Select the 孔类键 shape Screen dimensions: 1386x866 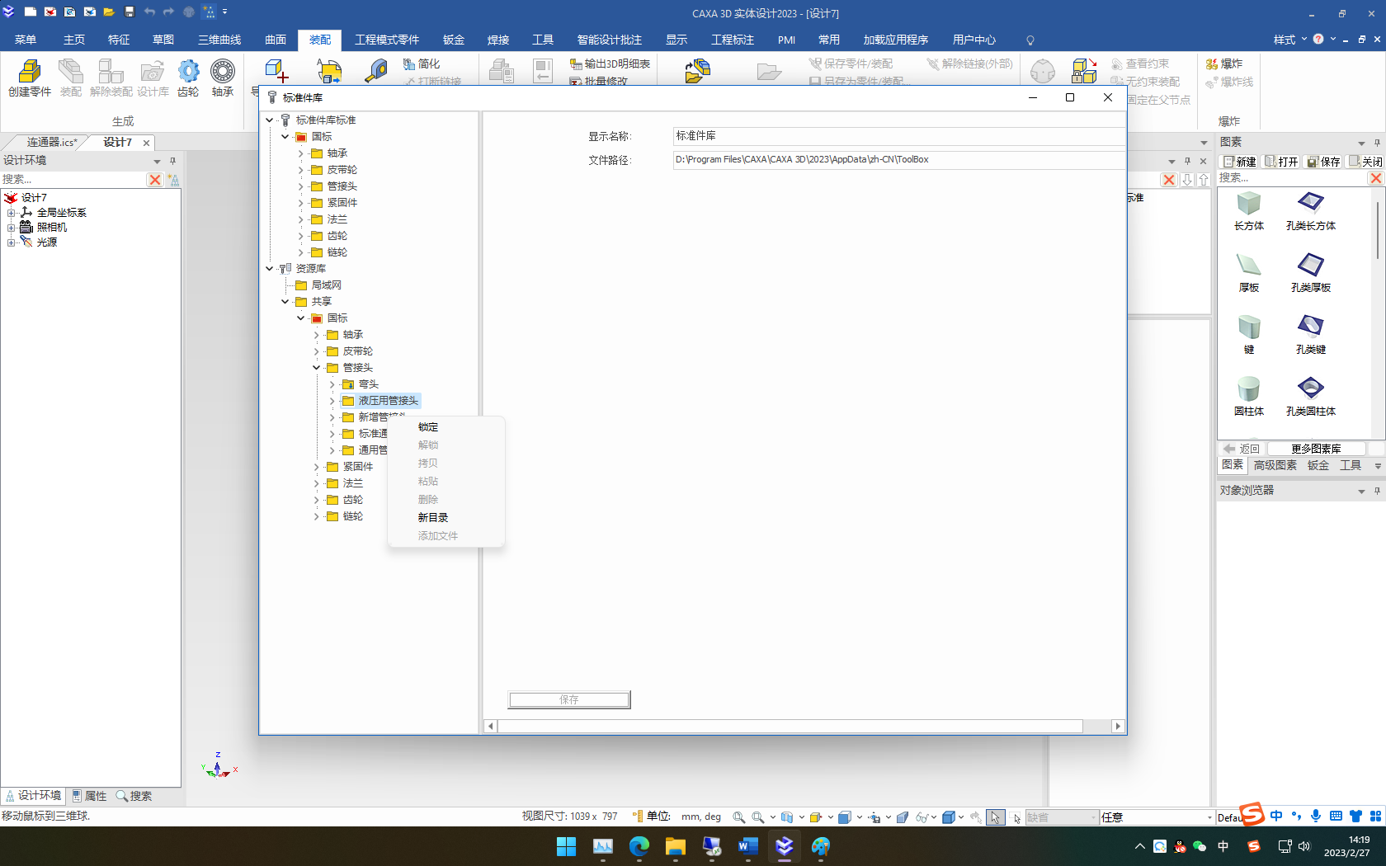[1311, 335]
